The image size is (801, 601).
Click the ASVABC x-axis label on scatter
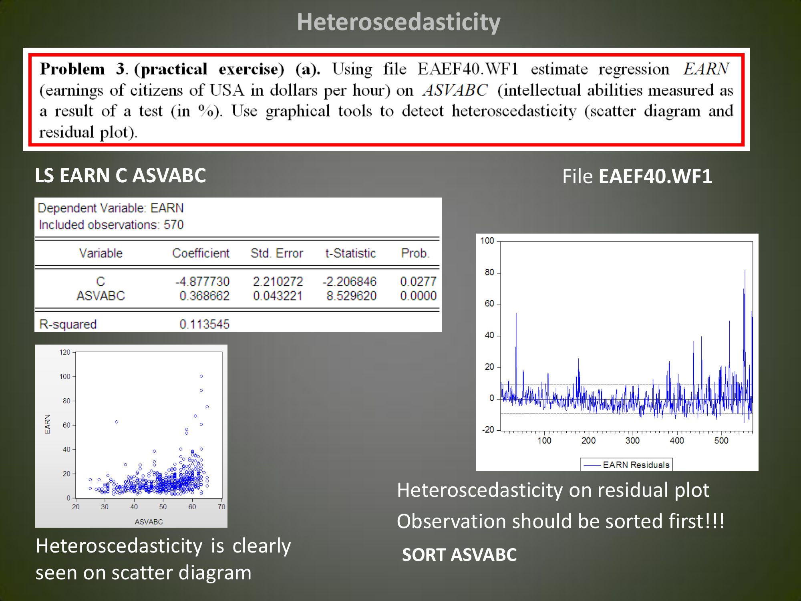click(x=149, y=522)
